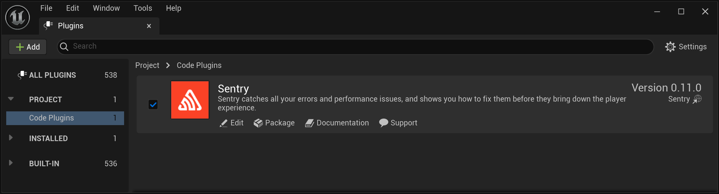Click the Package box icon
The image size is (719, 194).
(258, 123)
